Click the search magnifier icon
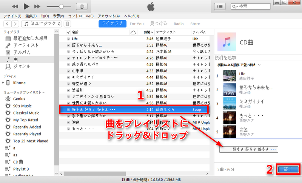Viewport: 302px width, 183px height. point(234,6)
